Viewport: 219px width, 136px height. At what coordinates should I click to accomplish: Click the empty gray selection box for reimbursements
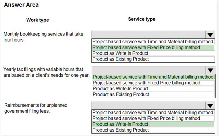pyautogui.click(x=148, y=105)
